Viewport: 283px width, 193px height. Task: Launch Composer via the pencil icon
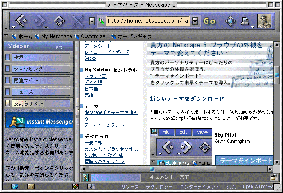tap(75, 186)
